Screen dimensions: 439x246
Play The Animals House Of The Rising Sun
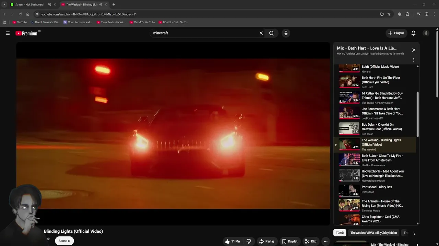(x=376, y=206)
